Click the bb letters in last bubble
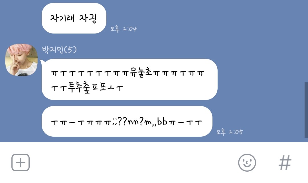 (162, 122)
